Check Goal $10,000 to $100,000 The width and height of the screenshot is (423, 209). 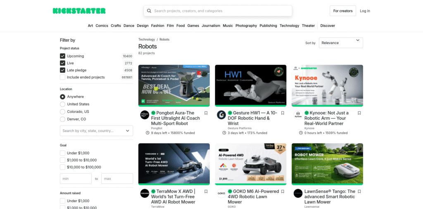coord(63,167)
